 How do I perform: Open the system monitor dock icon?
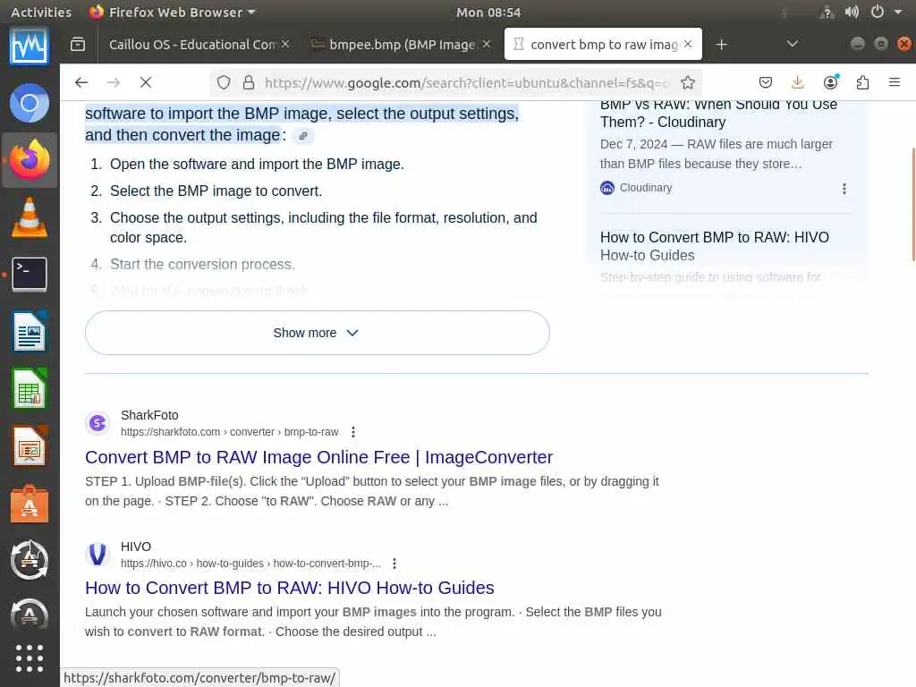30,47
